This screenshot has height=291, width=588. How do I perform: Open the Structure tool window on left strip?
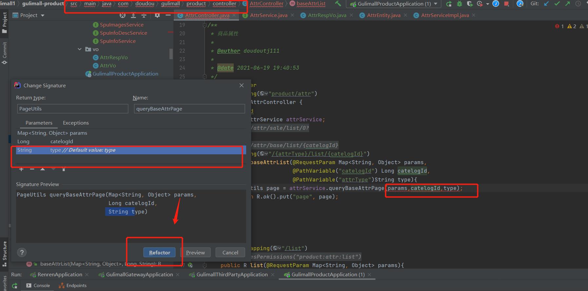point(4,254)
